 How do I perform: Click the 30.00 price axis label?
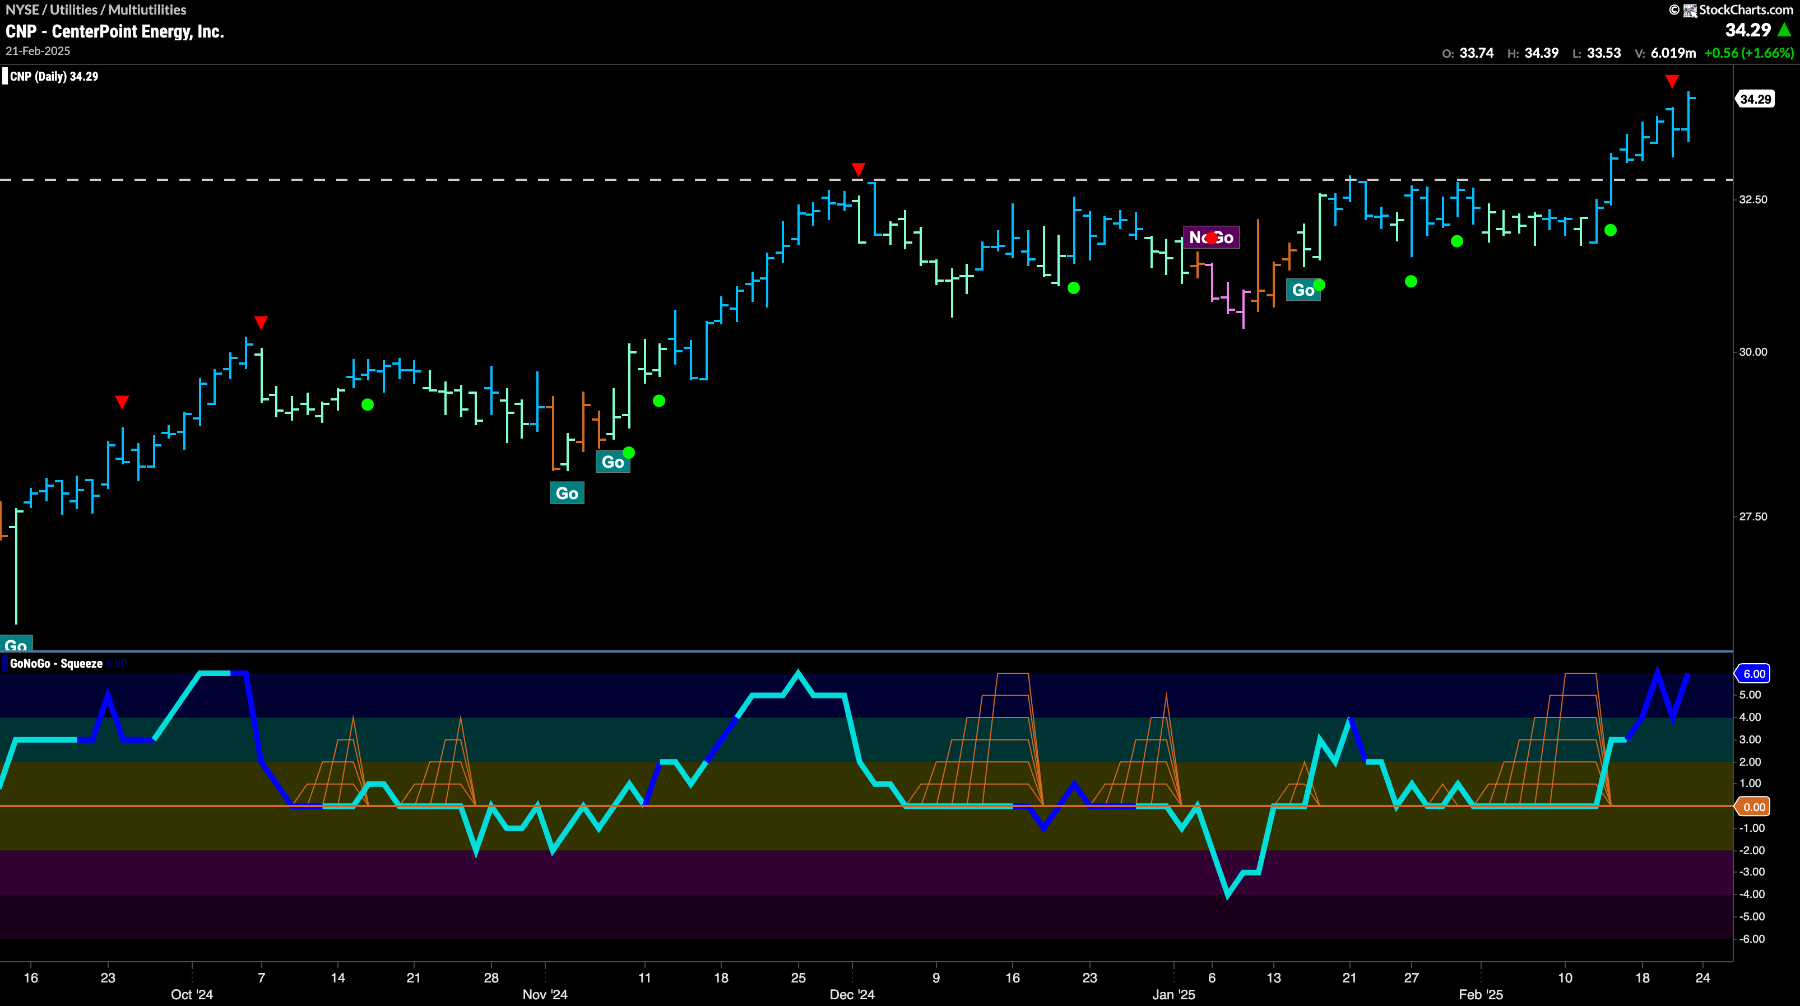click(x=1752, y=352)
